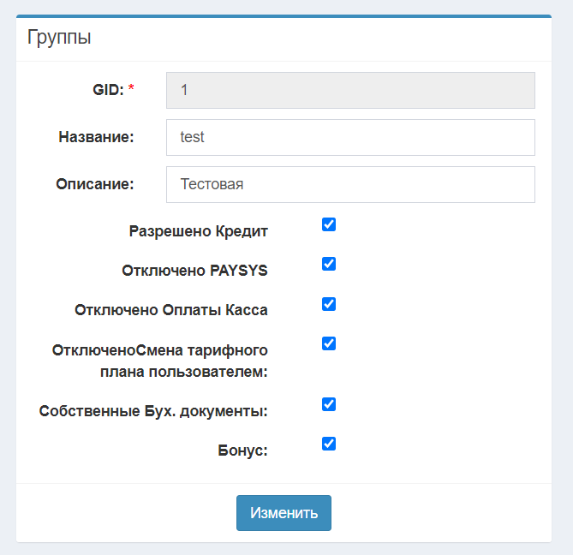Disable the Отключено Оплаты Касса checkbox
The image size is (573, 555).
(x=329, y=304)
